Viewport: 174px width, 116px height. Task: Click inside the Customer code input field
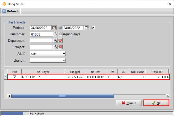click(x=41, y=34)
